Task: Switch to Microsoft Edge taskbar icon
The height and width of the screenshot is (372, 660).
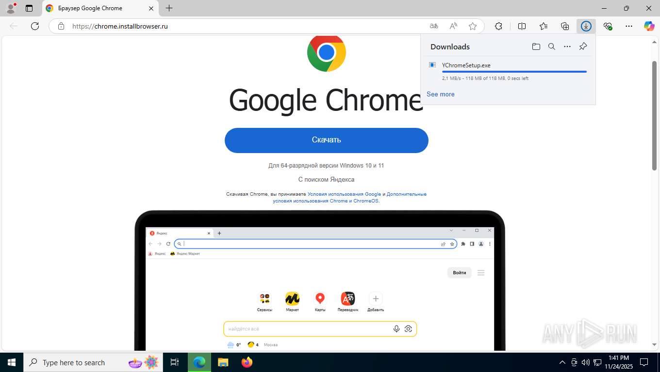Action: point(199,362)
